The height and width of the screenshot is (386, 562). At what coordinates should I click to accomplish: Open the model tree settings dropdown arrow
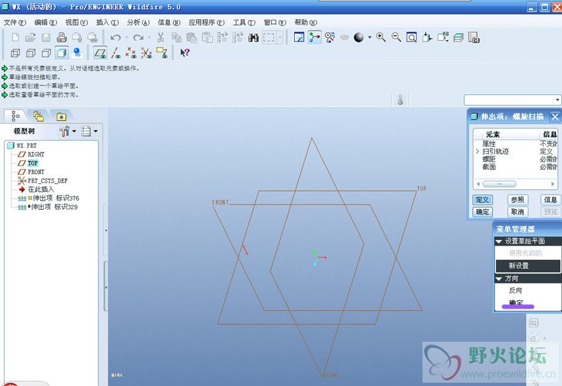tap(74, 131)
